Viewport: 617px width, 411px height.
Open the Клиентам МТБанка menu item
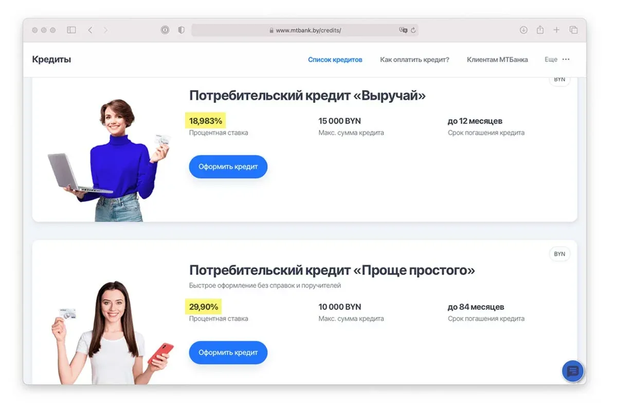497,60
